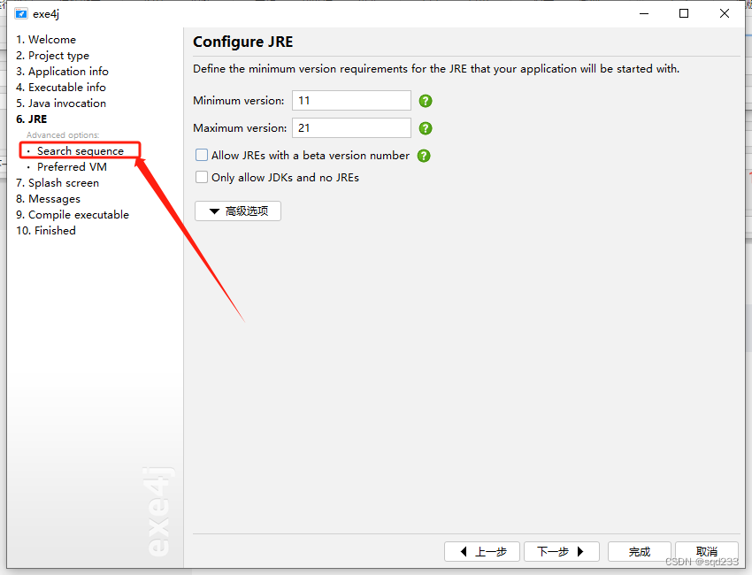Viewport: 752px width, 575px height.
Task: Click the 下一步 next button
Action: (562, 551)
